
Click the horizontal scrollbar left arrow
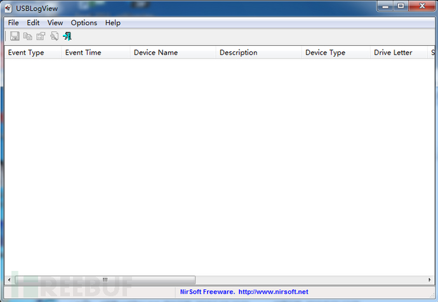point(9,280)
